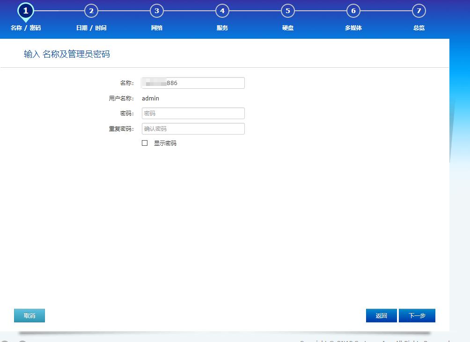The height and width of the screenshot is (342, 470).
Task: Open the 服务 wizard step label
Action: (x=222, y=28)
